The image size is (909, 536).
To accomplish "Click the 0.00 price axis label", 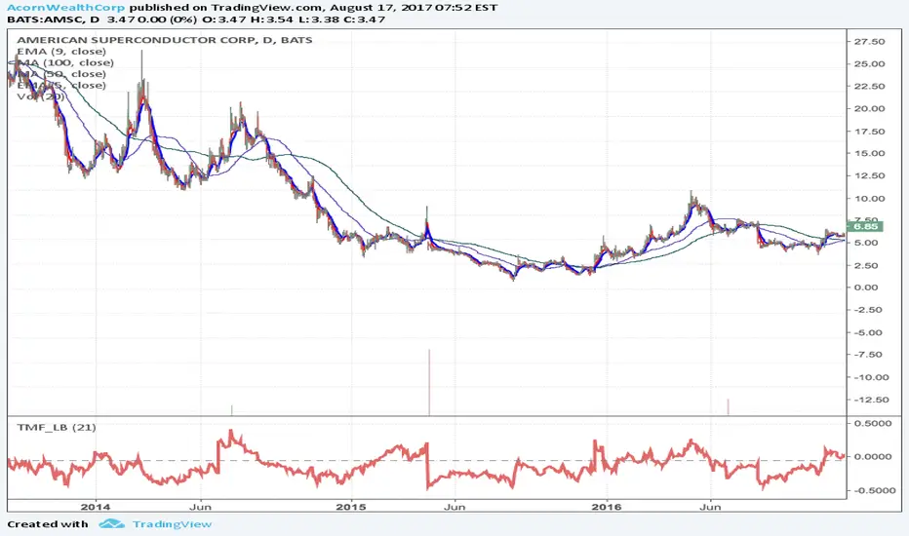I will (865, 287).
